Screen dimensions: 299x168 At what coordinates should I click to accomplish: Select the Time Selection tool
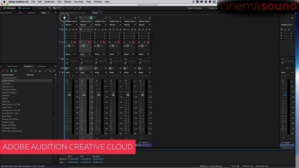[x=63, y=8]
